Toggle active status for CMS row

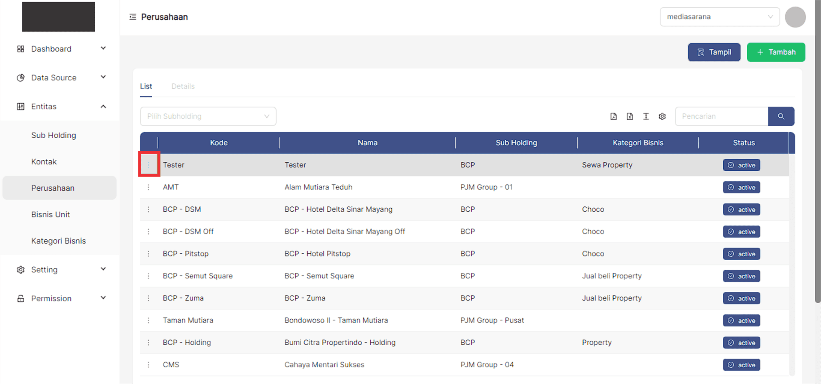coord(741,365)
